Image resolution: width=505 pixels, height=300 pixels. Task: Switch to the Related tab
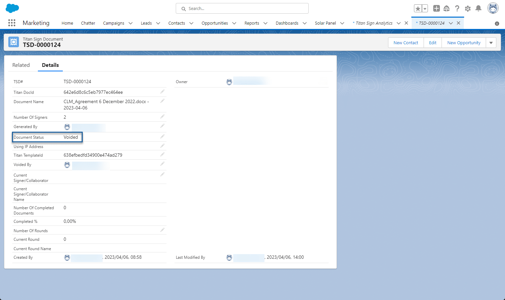click(21, 65)
